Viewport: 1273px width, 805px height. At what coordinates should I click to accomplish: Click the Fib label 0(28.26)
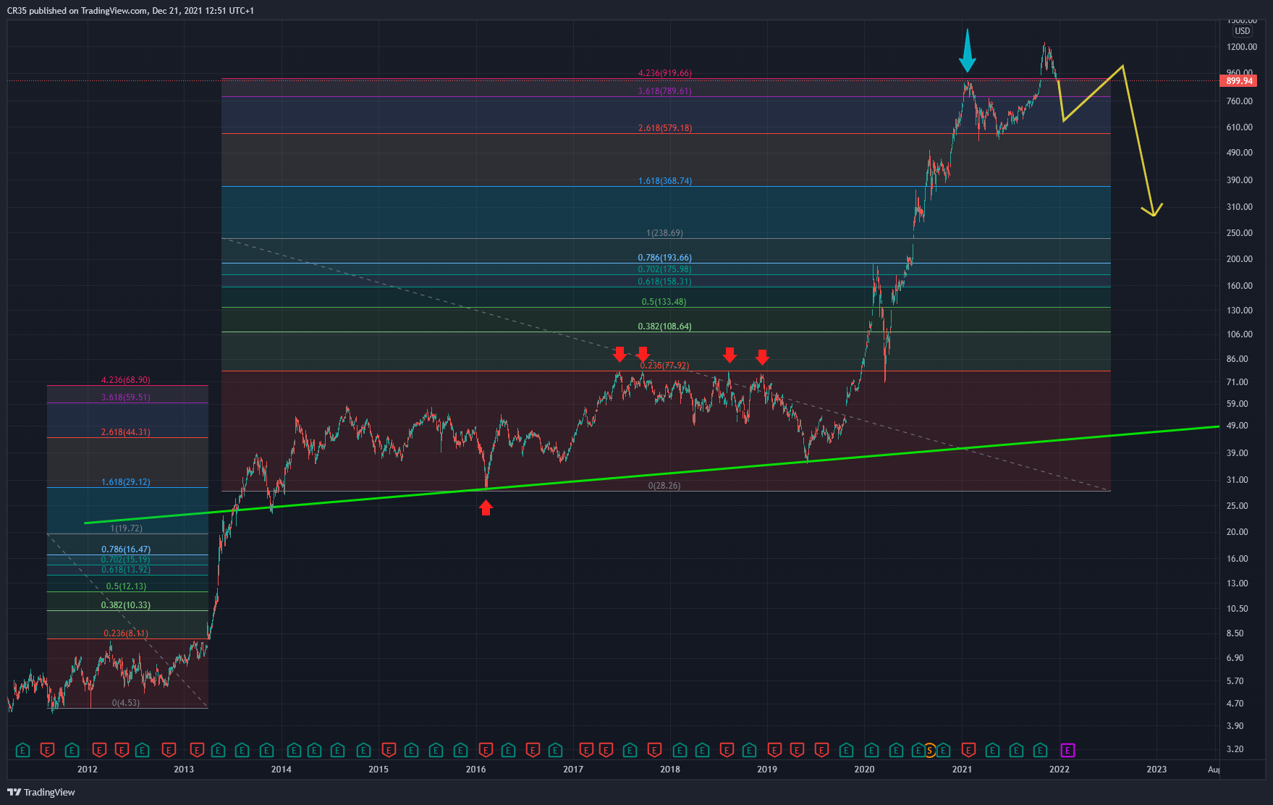[x=664, y=486]
